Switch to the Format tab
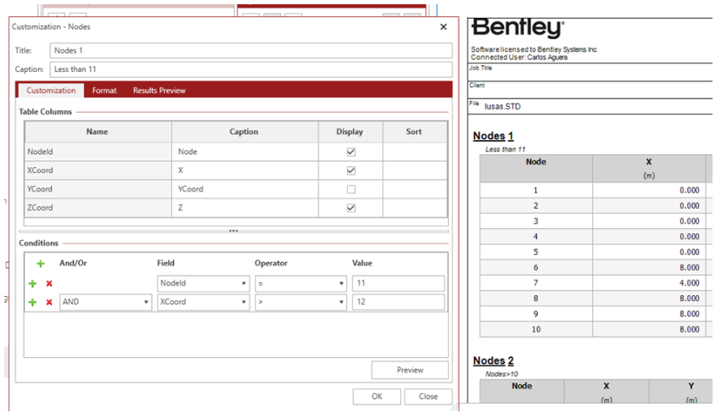Viewport: 721px width, 413px height. pyautogui.click(x=104, y=91)
